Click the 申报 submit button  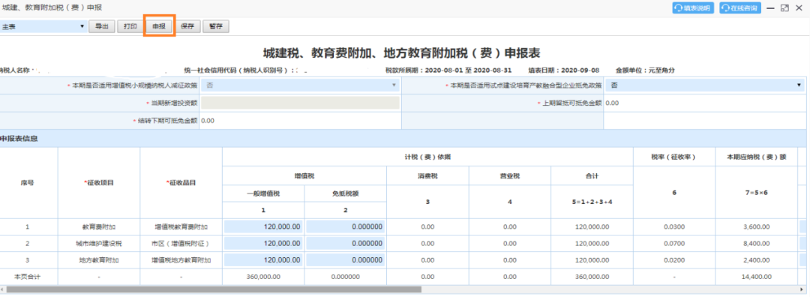159,26
